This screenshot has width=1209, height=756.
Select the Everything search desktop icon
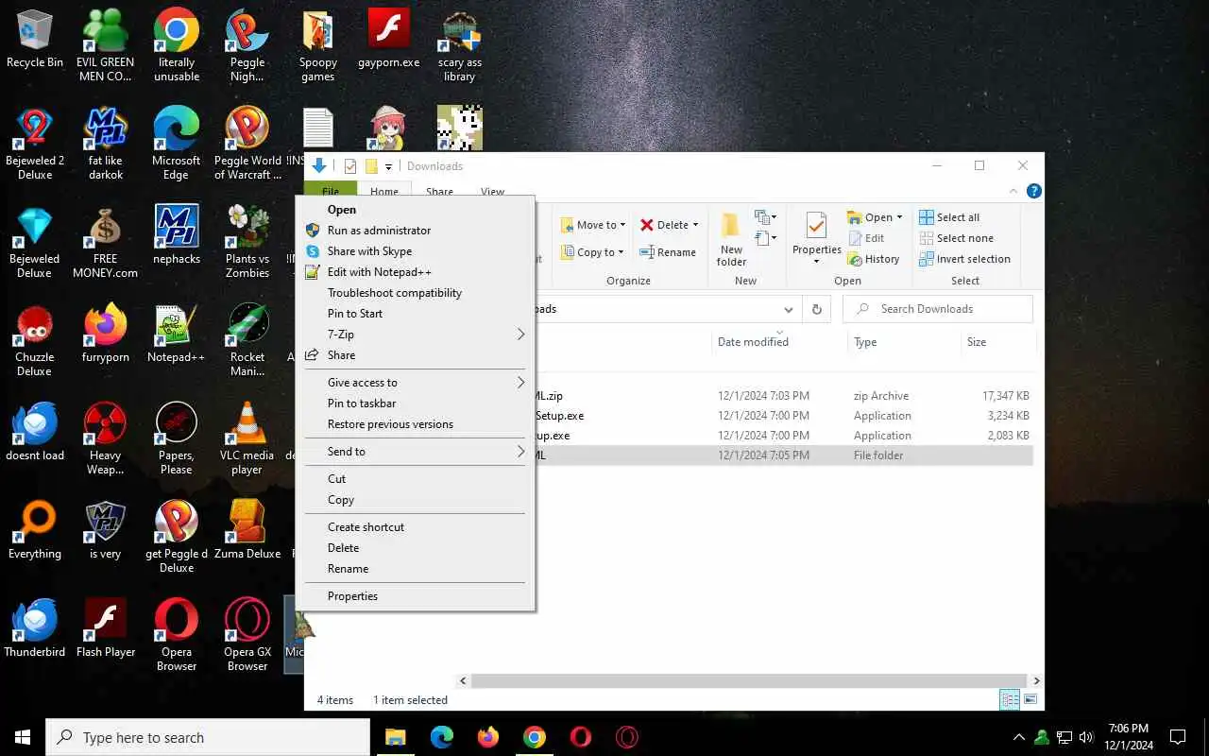35,531
